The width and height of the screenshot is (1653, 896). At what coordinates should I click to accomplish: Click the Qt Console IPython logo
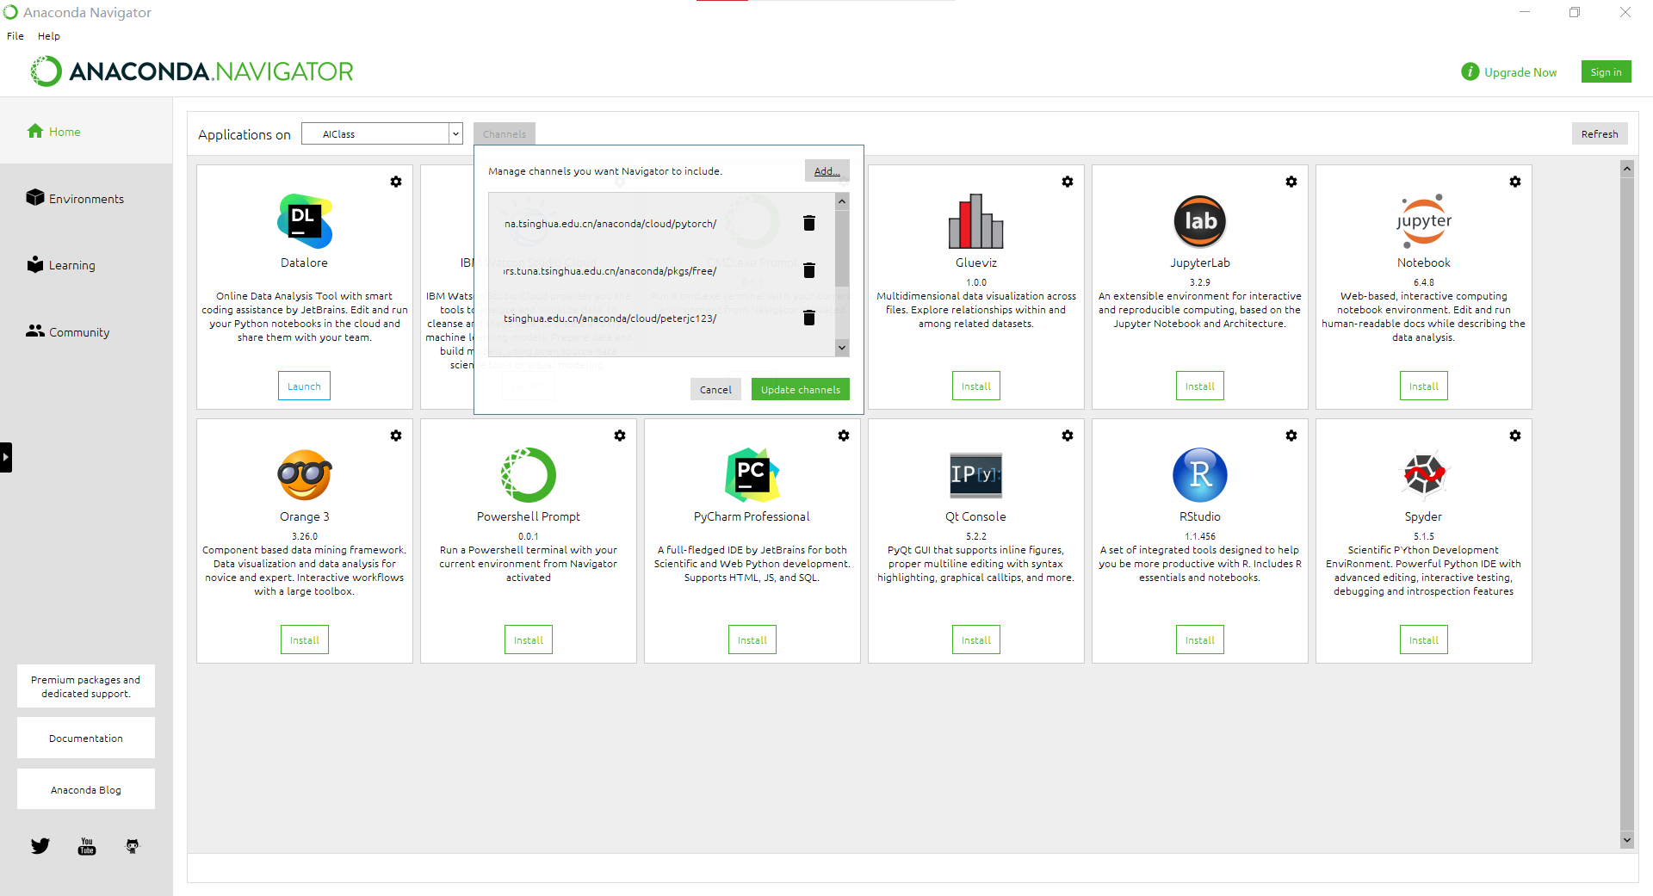(x=976, y=475)
